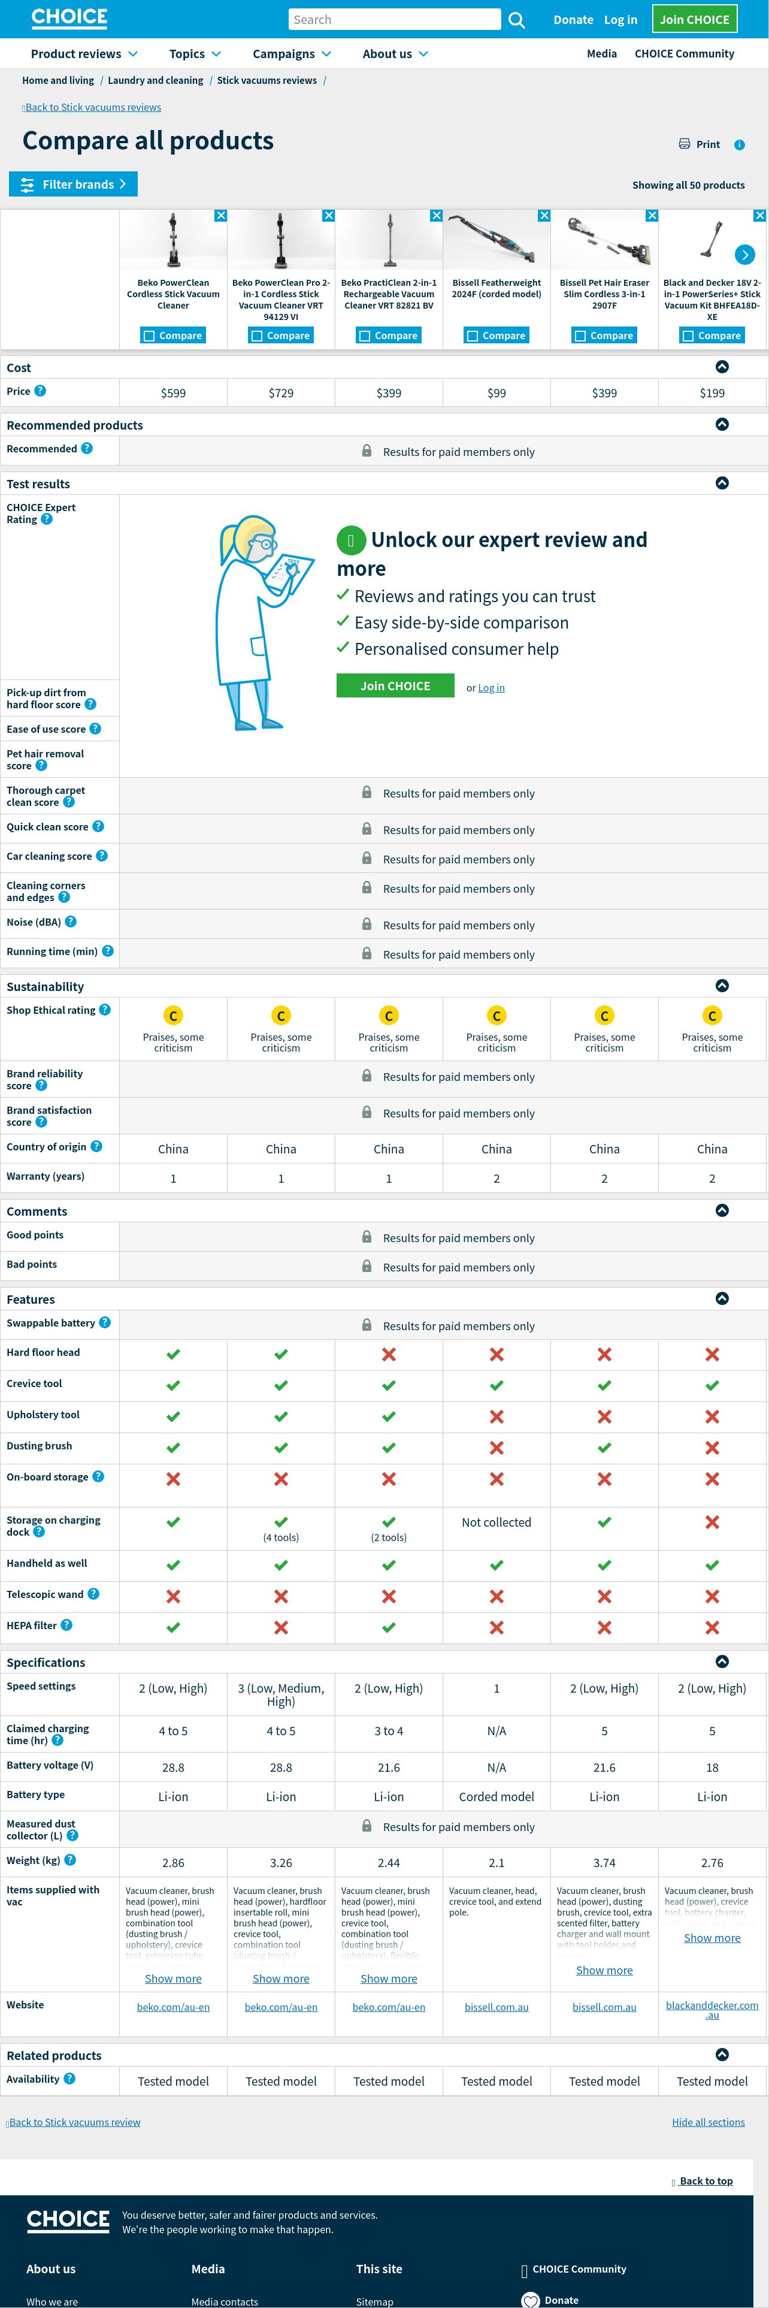Open CHOICE Community in the navigation bar
Screen dimensions: 769x2308
pos(684,54)
